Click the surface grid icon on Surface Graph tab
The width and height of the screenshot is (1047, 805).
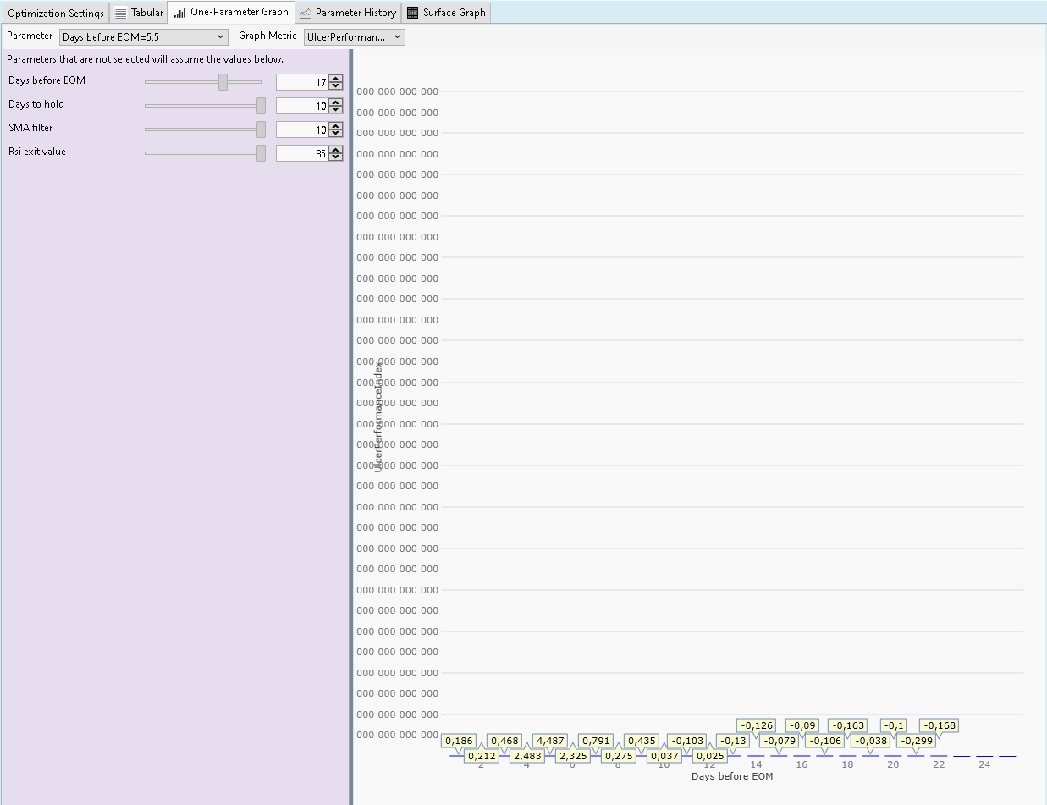413,13
